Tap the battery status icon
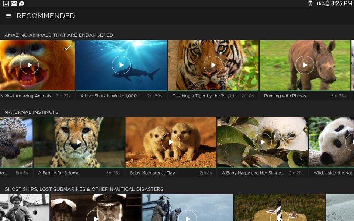This screenshot has height=221, width=354. pos(327,3)
